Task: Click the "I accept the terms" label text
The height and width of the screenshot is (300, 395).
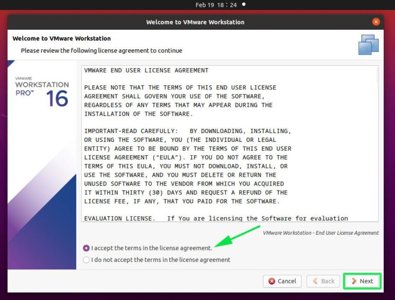Action: click(x=151, y=248)
